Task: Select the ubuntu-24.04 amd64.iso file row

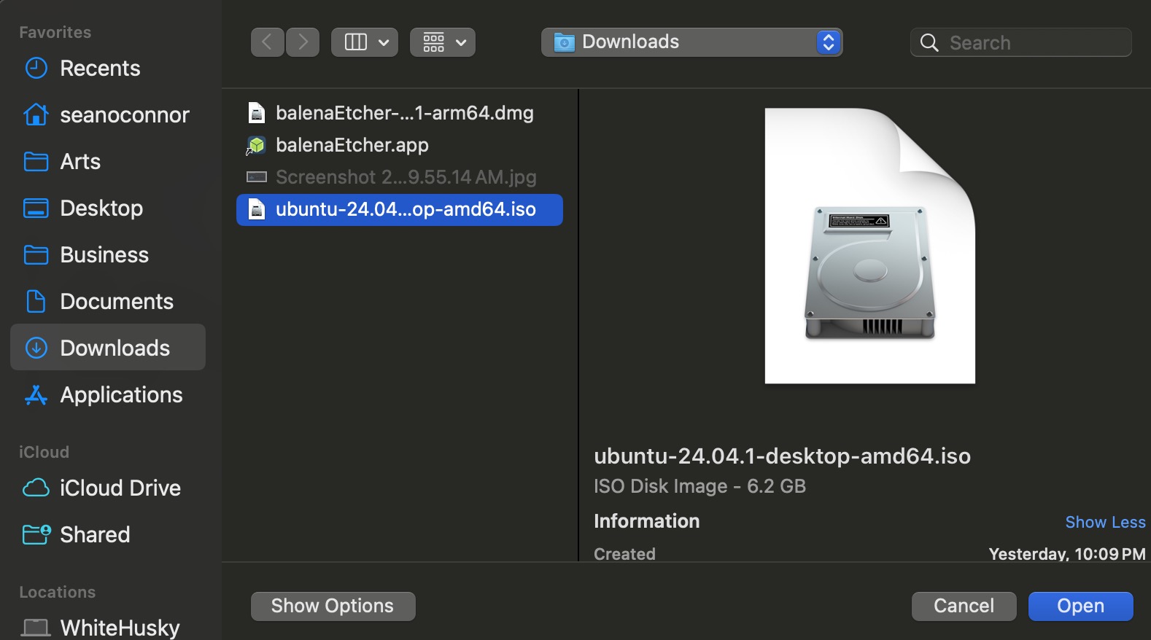Action: [400, 210]
